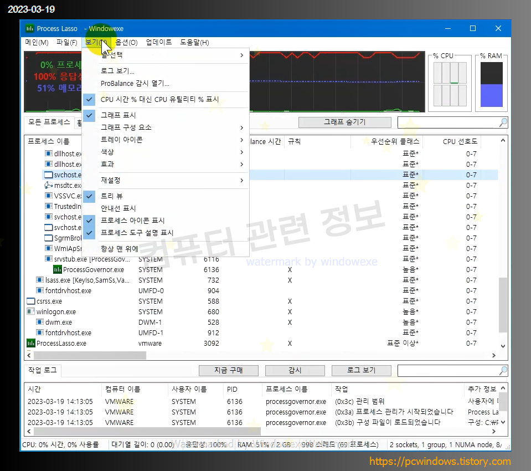Click the 감시 button
Image resolution: width=531 pixels, height=471 pixels.
coord(295,370)
